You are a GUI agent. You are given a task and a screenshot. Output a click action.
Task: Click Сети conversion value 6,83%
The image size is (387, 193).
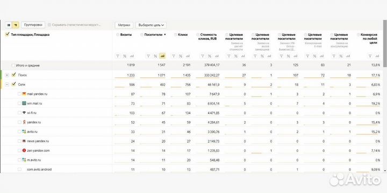tap(375, 85)
